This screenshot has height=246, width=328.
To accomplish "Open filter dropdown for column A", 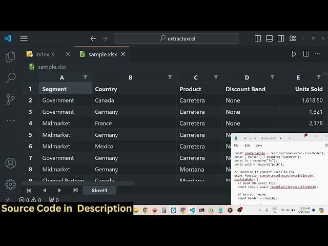I will (85, 77).
